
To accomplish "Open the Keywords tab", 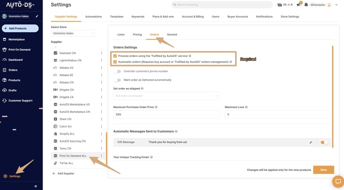I will (138, 16).
